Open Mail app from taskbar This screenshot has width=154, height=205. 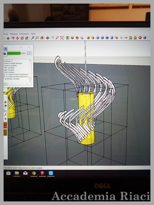25,173
